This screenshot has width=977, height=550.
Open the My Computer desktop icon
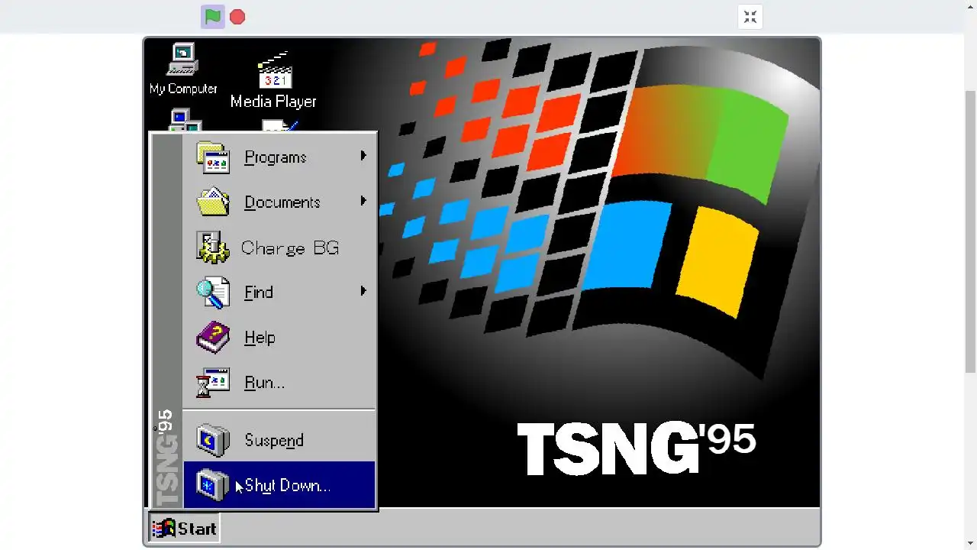[x=183, y=70]
